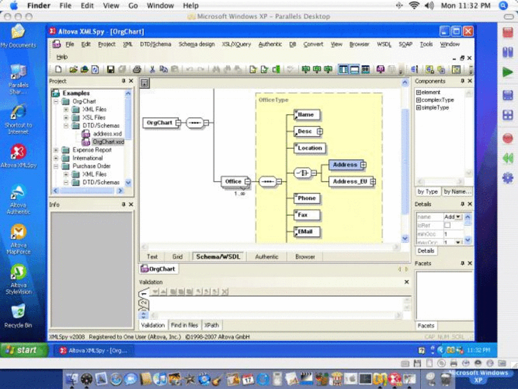Click the first green monitor toolbar icon
Image resolution: width=518 pixels, height=389 pixels.
pyautogui.click(x=306, y=69)
